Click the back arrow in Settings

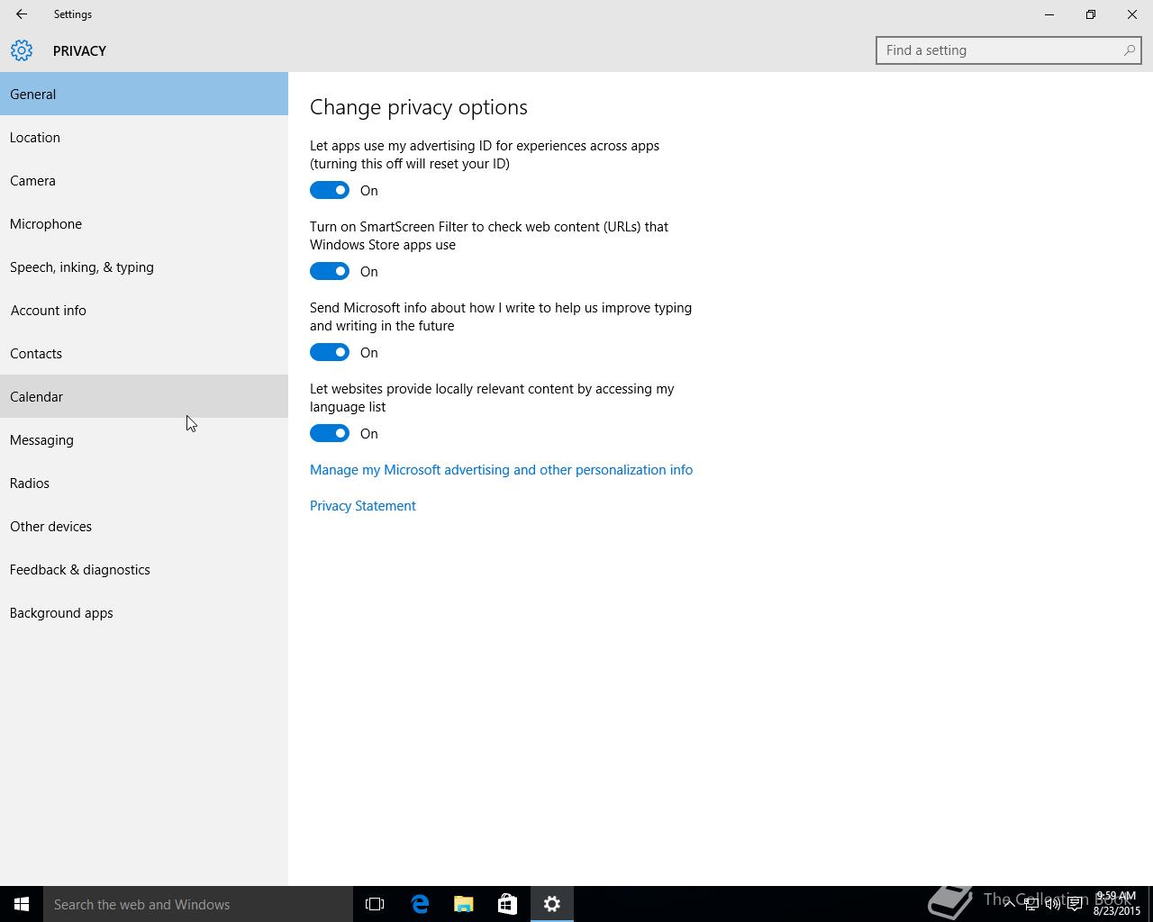(x=22, y=14)
